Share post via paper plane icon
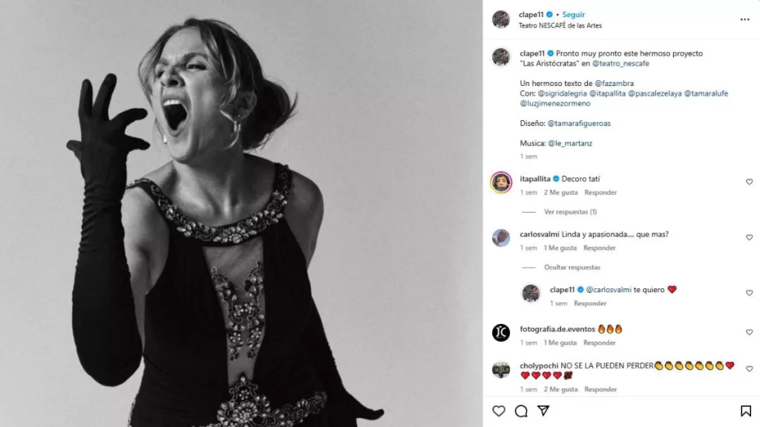760x427 pixels. [x=543, y=411]
